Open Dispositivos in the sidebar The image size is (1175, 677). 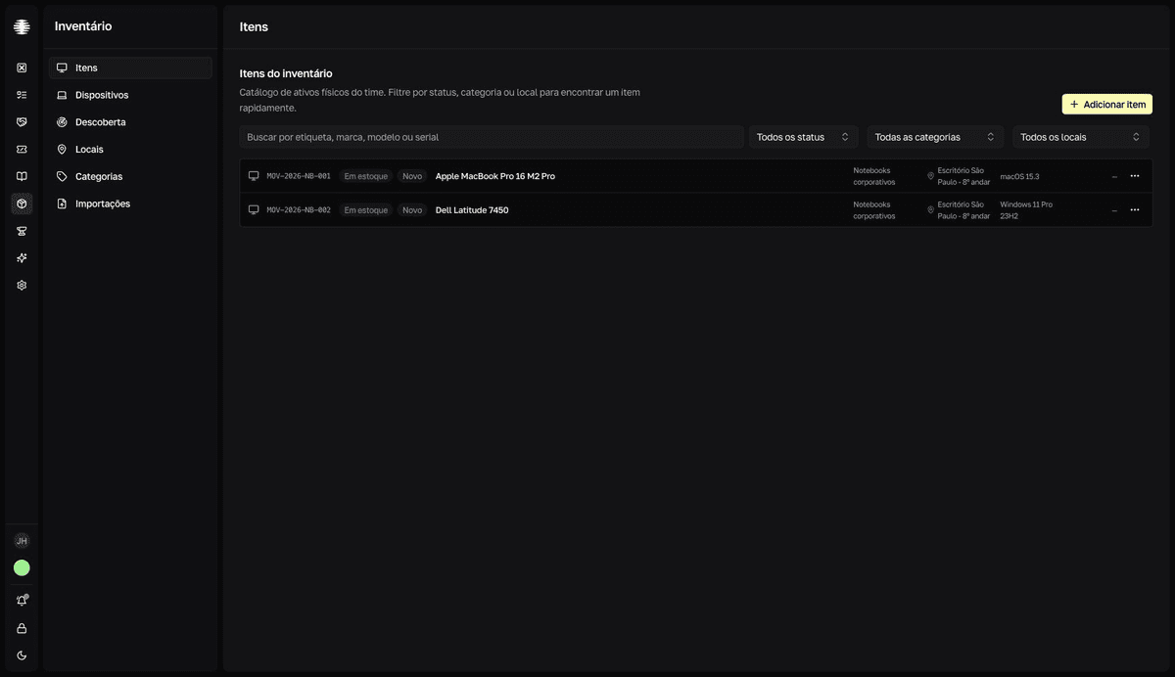(130, 95)
